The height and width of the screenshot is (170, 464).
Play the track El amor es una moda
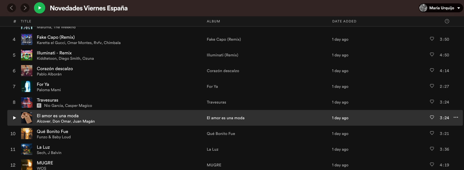pyautogui.click(x=14, y=118)
